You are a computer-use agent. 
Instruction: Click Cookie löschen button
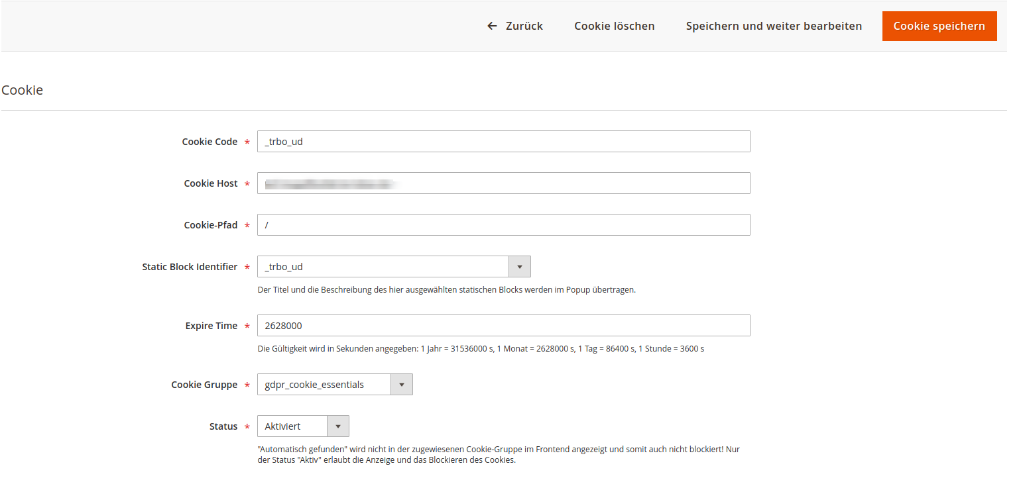(615, 26)
